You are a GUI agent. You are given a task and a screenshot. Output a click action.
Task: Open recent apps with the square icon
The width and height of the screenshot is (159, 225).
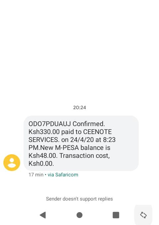tap(116, 215)
